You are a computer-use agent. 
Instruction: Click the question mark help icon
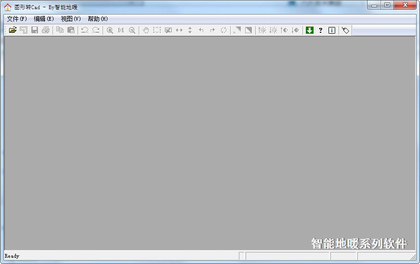coord(321,30)
